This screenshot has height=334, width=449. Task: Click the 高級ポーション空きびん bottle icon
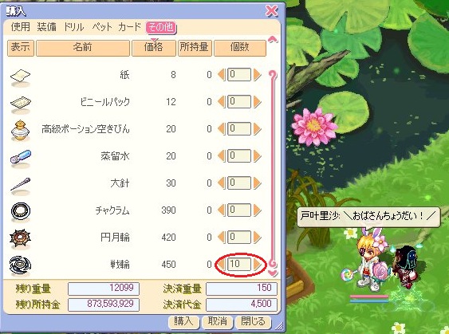tap(20, 130)
